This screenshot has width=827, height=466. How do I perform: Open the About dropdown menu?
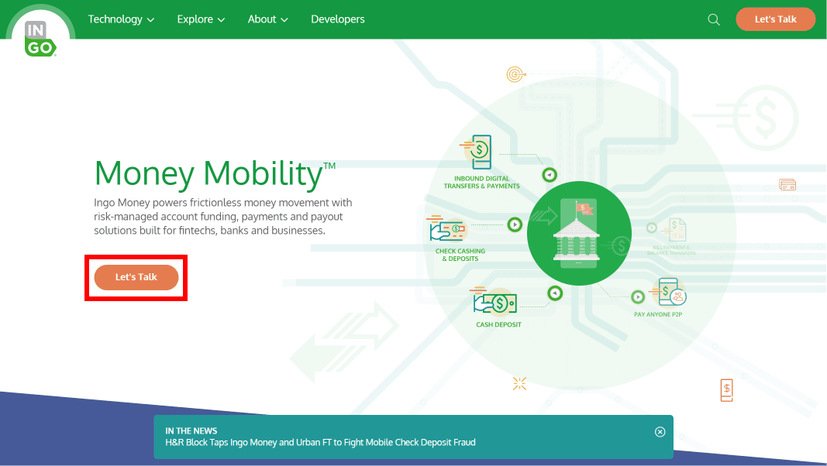(x=267, y=19)
